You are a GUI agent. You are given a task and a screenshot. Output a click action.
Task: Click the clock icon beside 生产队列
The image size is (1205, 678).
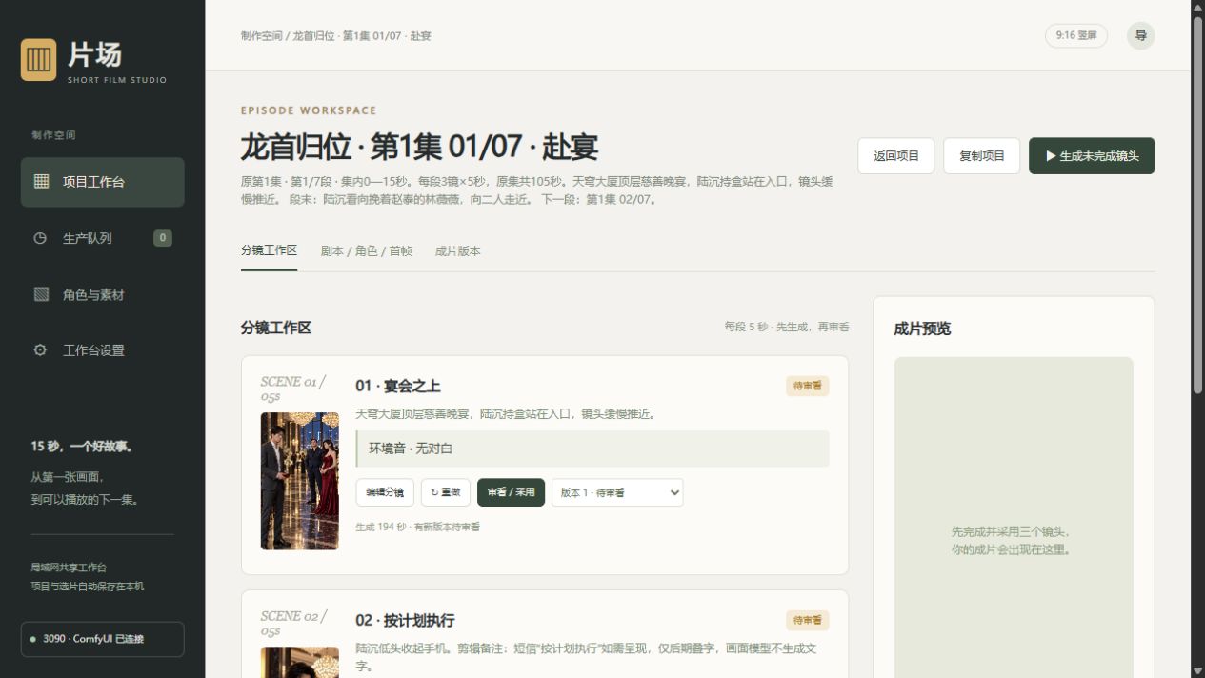[40, 238]
